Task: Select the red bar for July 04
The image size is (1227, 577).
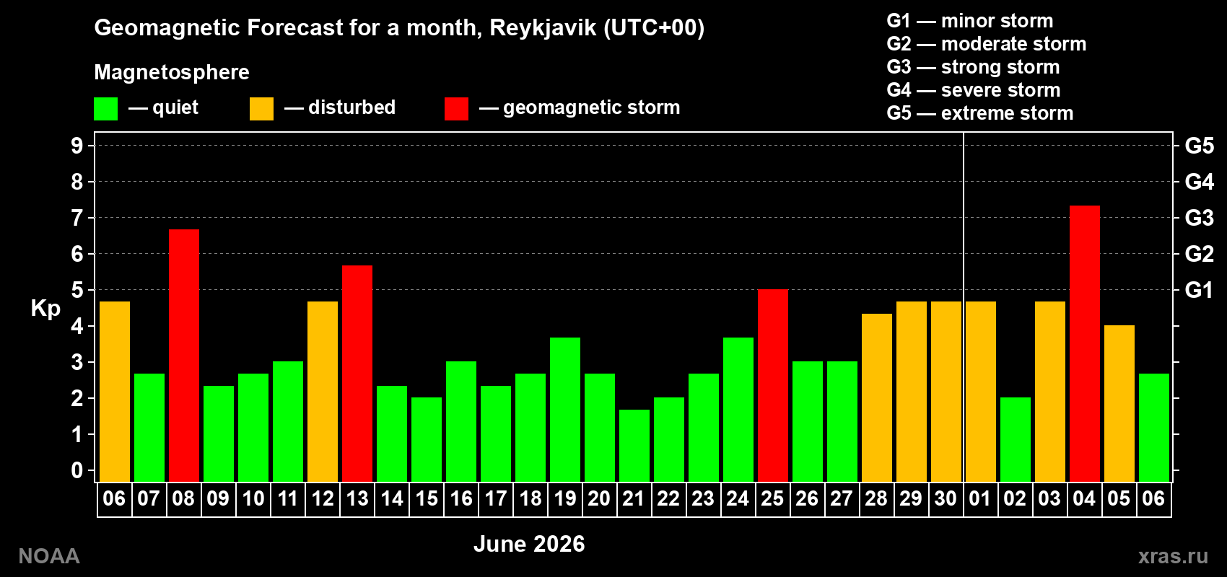Action: click(1085, 344)
